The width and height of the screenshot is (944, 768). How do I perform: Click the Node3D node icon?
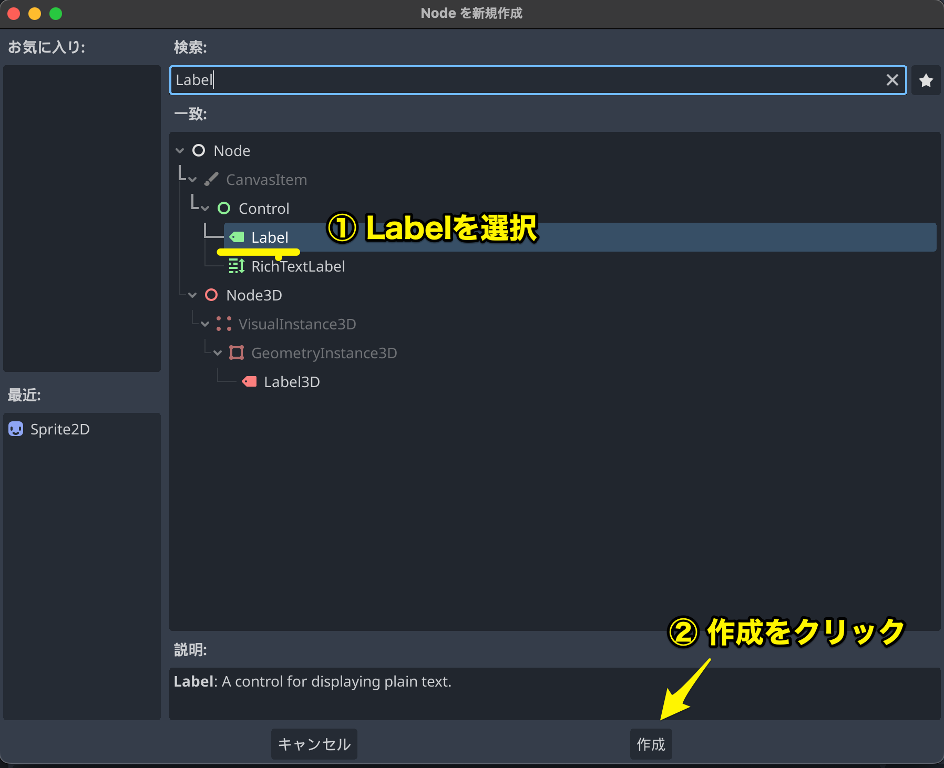[x=211, y=295]
